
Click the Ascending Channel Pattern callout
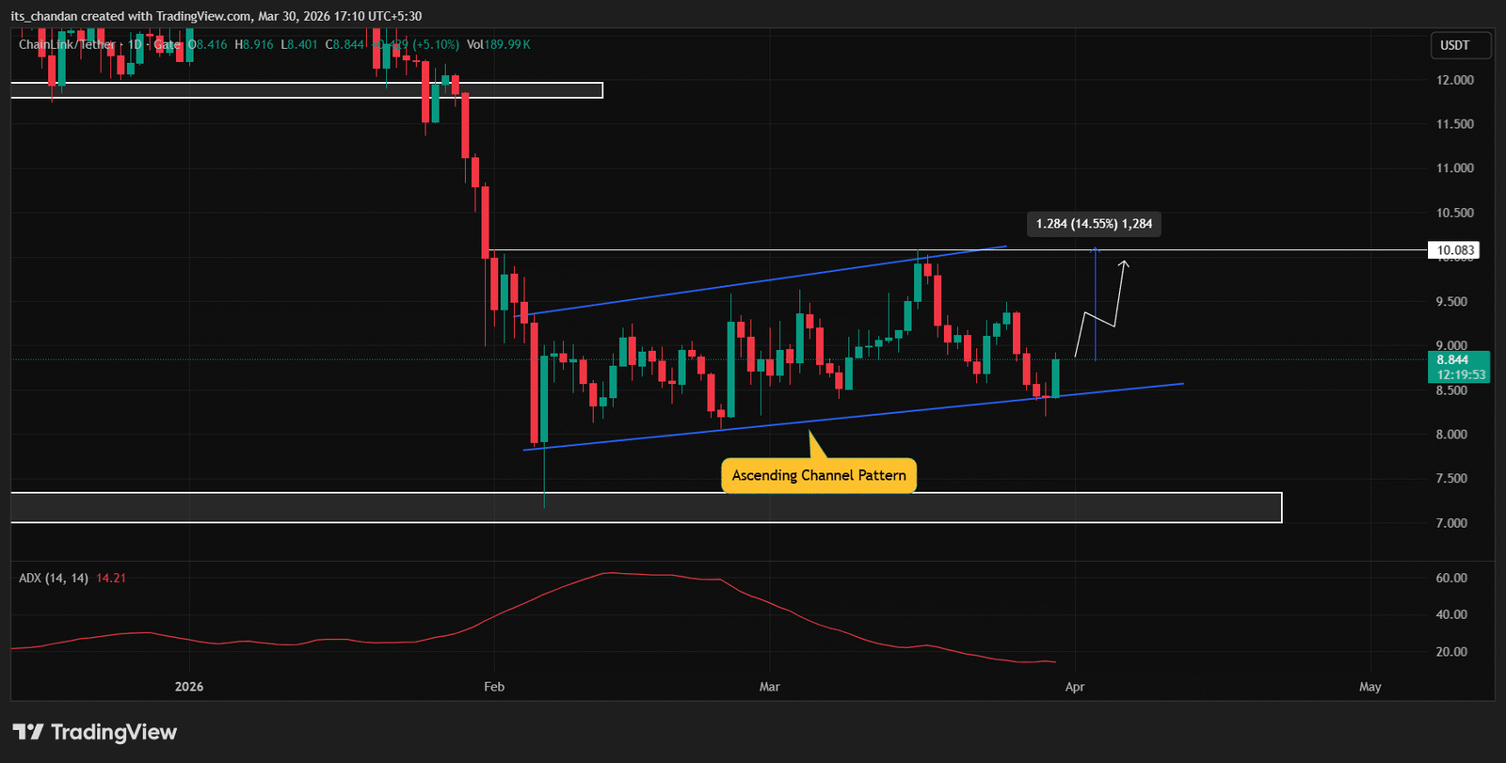(818, 475)
